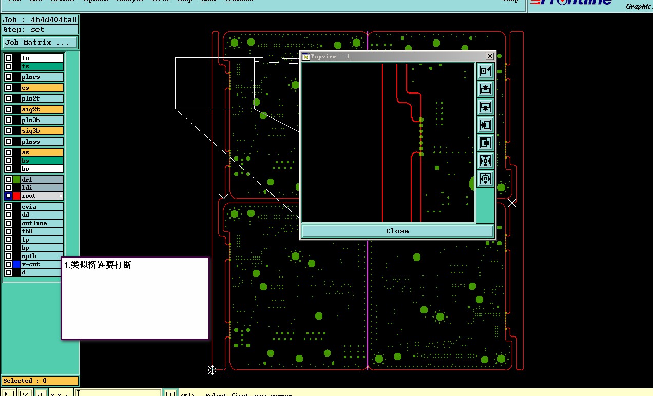Toggle checkbox for layer ts
The image size is (653, 396).
tap(8, 66)
